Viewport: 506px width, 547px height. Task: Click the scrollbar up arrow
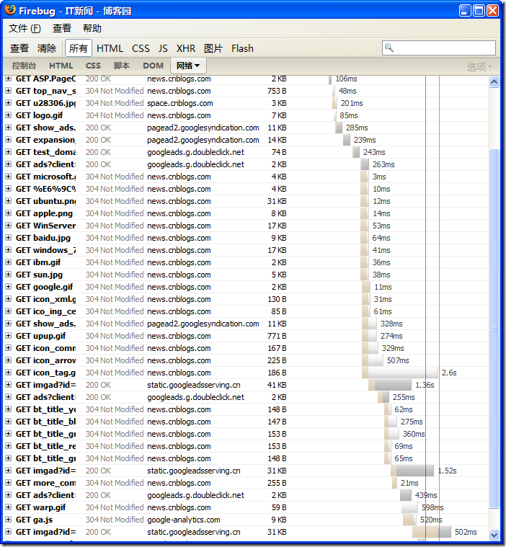coord(494,82)
